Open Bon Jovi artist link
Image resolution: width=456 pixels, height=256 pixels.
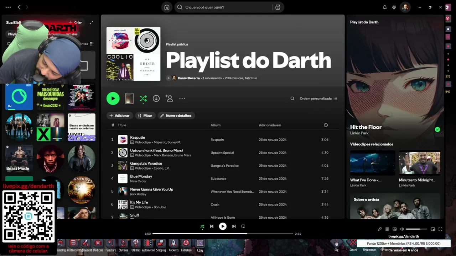pyautogui.click(x=160, y=207)
